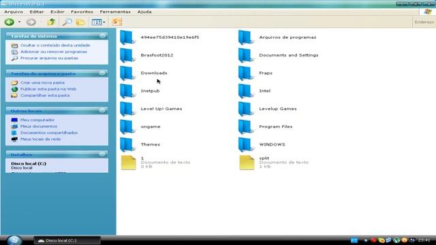Select the Program Files folder icon
Image resolution: width=436 pixels, height=245 pixels.
246,127
